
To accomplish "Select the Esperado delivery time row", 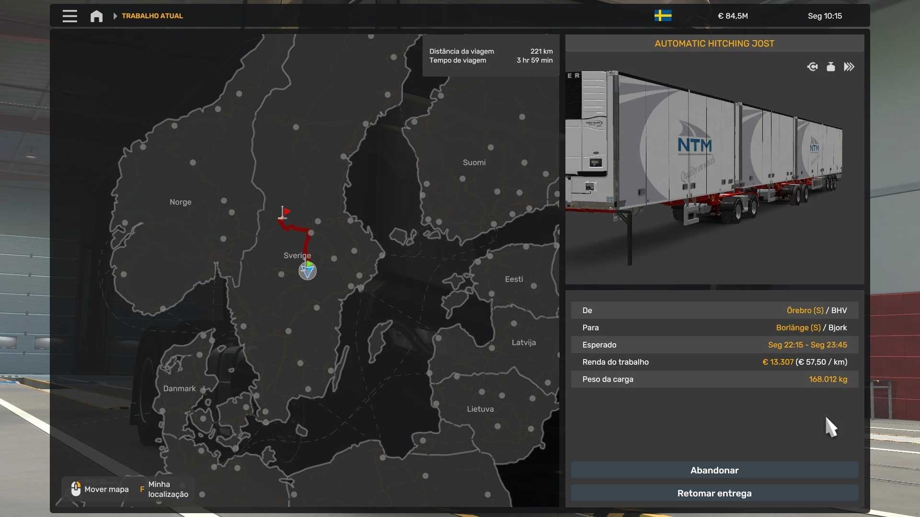I will 714,345.
